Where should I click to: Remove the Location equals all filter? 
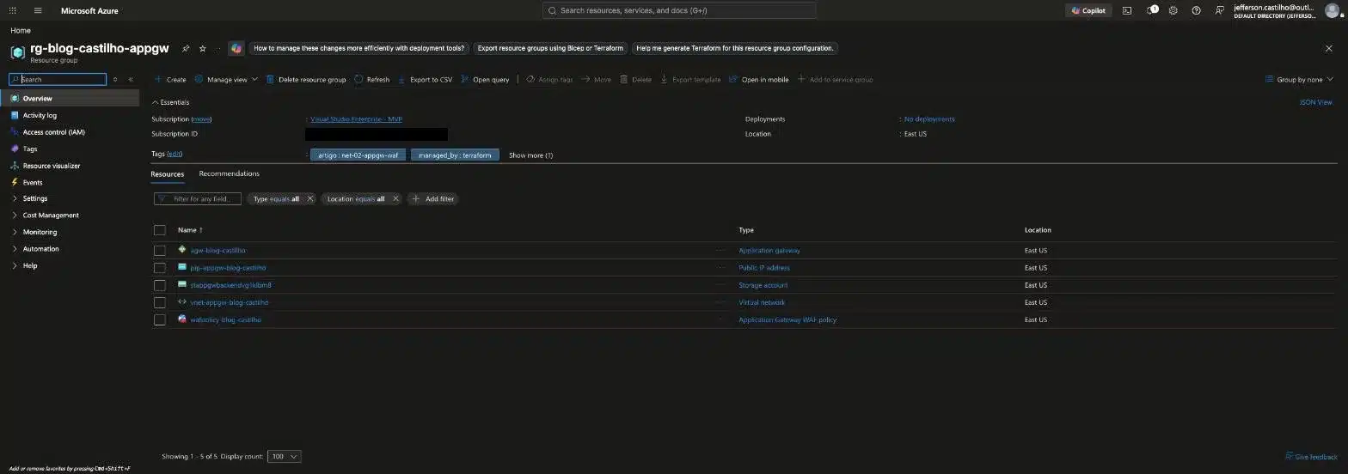[395, 198]
